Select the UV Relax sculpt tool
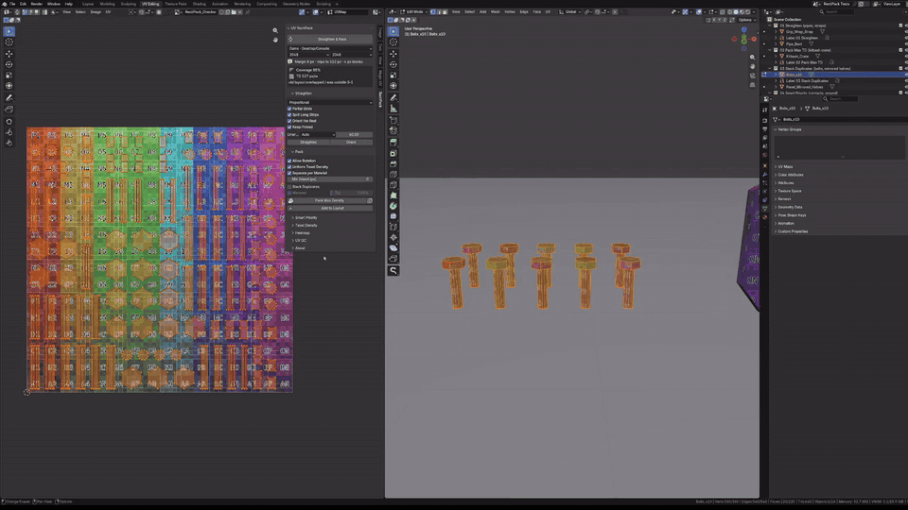Viewport: 908px width, 510px height. click(x=9, y=132)
